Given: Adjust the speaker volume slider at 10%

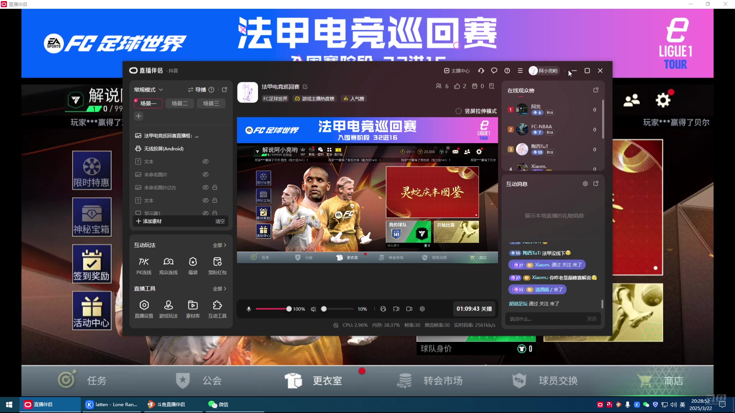Looking at the screenshot, I should (x=337, y=309).
